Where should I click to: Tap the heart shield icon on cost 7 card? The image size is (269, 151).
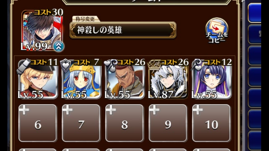coord(66,65)
